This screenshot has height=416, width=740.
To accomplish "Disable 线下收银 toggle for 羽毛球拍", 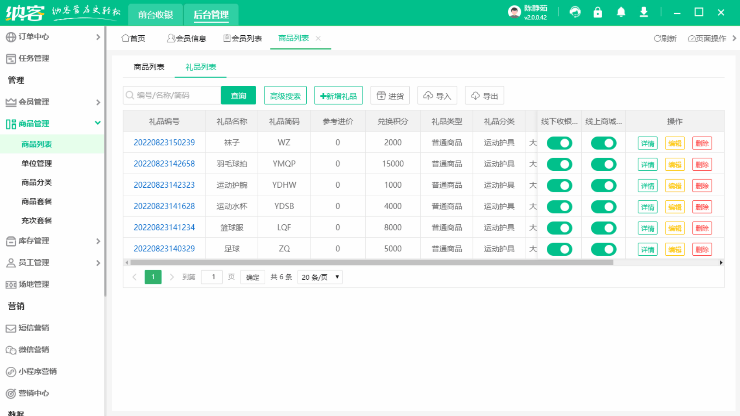I will click(559, 164).
